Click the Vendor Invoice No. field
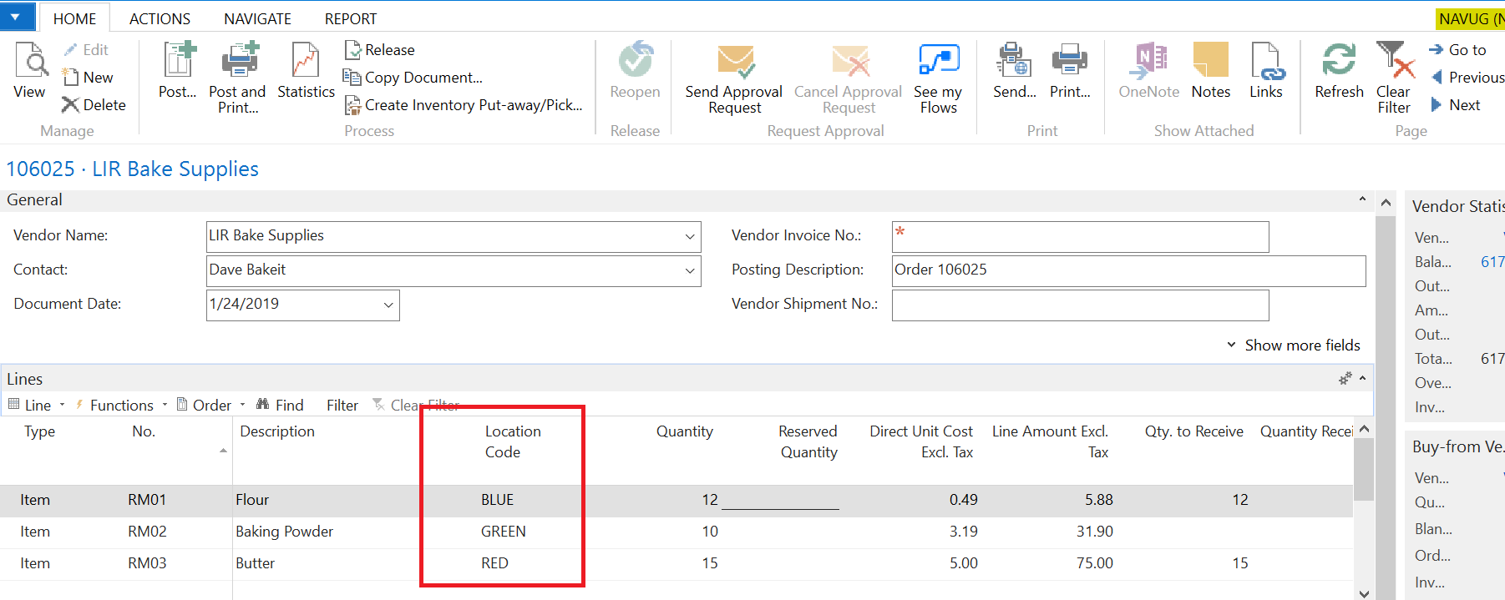 pos(1080,237)
